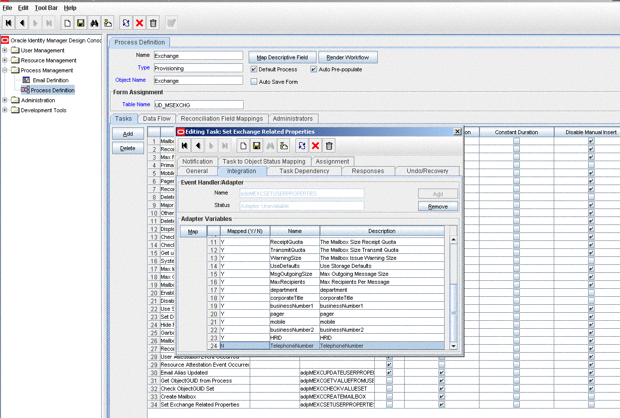
Task: Disable the Auto Pre-populate checkbox
Action: click(314, 69)
